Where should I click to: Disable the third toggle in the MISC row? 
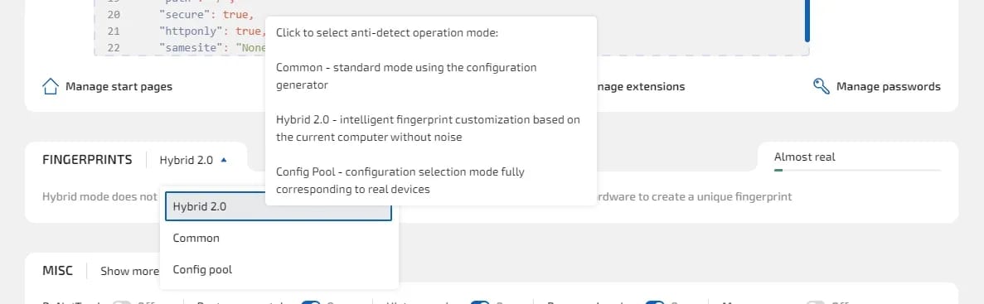[480, 302]
